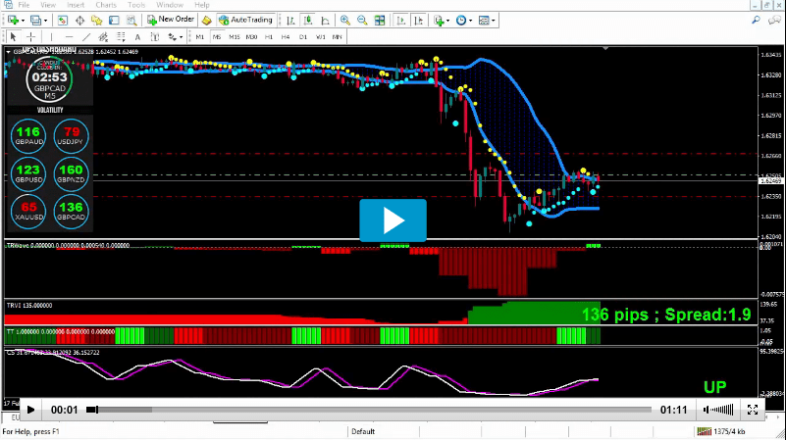This screenshot has height=440, width=786.
Task: Switch chart to candlesticks type
Action: click(x=308, y=21)
